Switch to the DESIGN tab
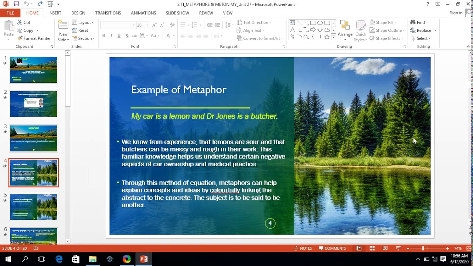This screenshot has height=266, width=473. (x=78, y=13)
